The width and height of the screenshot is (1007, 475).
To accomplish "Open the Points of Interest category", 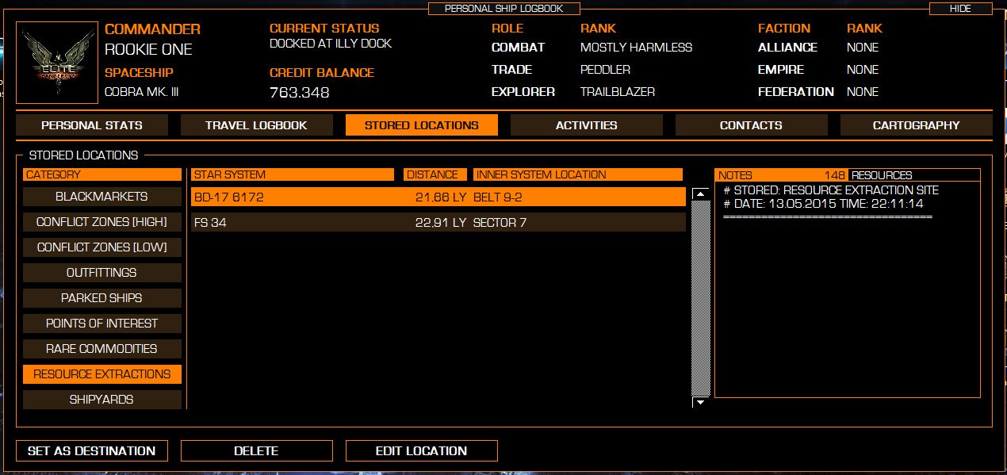I will tap(102, 324).
